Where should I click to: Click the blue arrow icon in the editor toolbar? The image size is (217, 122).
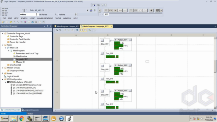coord(77,30)
